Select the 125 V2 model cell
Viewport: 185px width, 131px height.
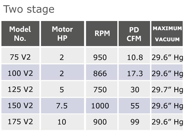(x=20, y=89)
